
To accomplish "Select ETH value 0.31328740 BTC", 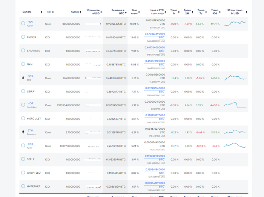I will click(116, 132).
